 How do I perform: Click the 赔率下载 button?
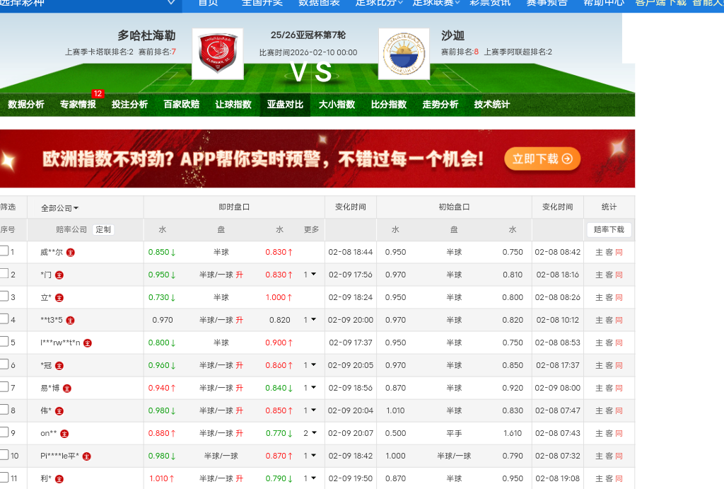609,229
